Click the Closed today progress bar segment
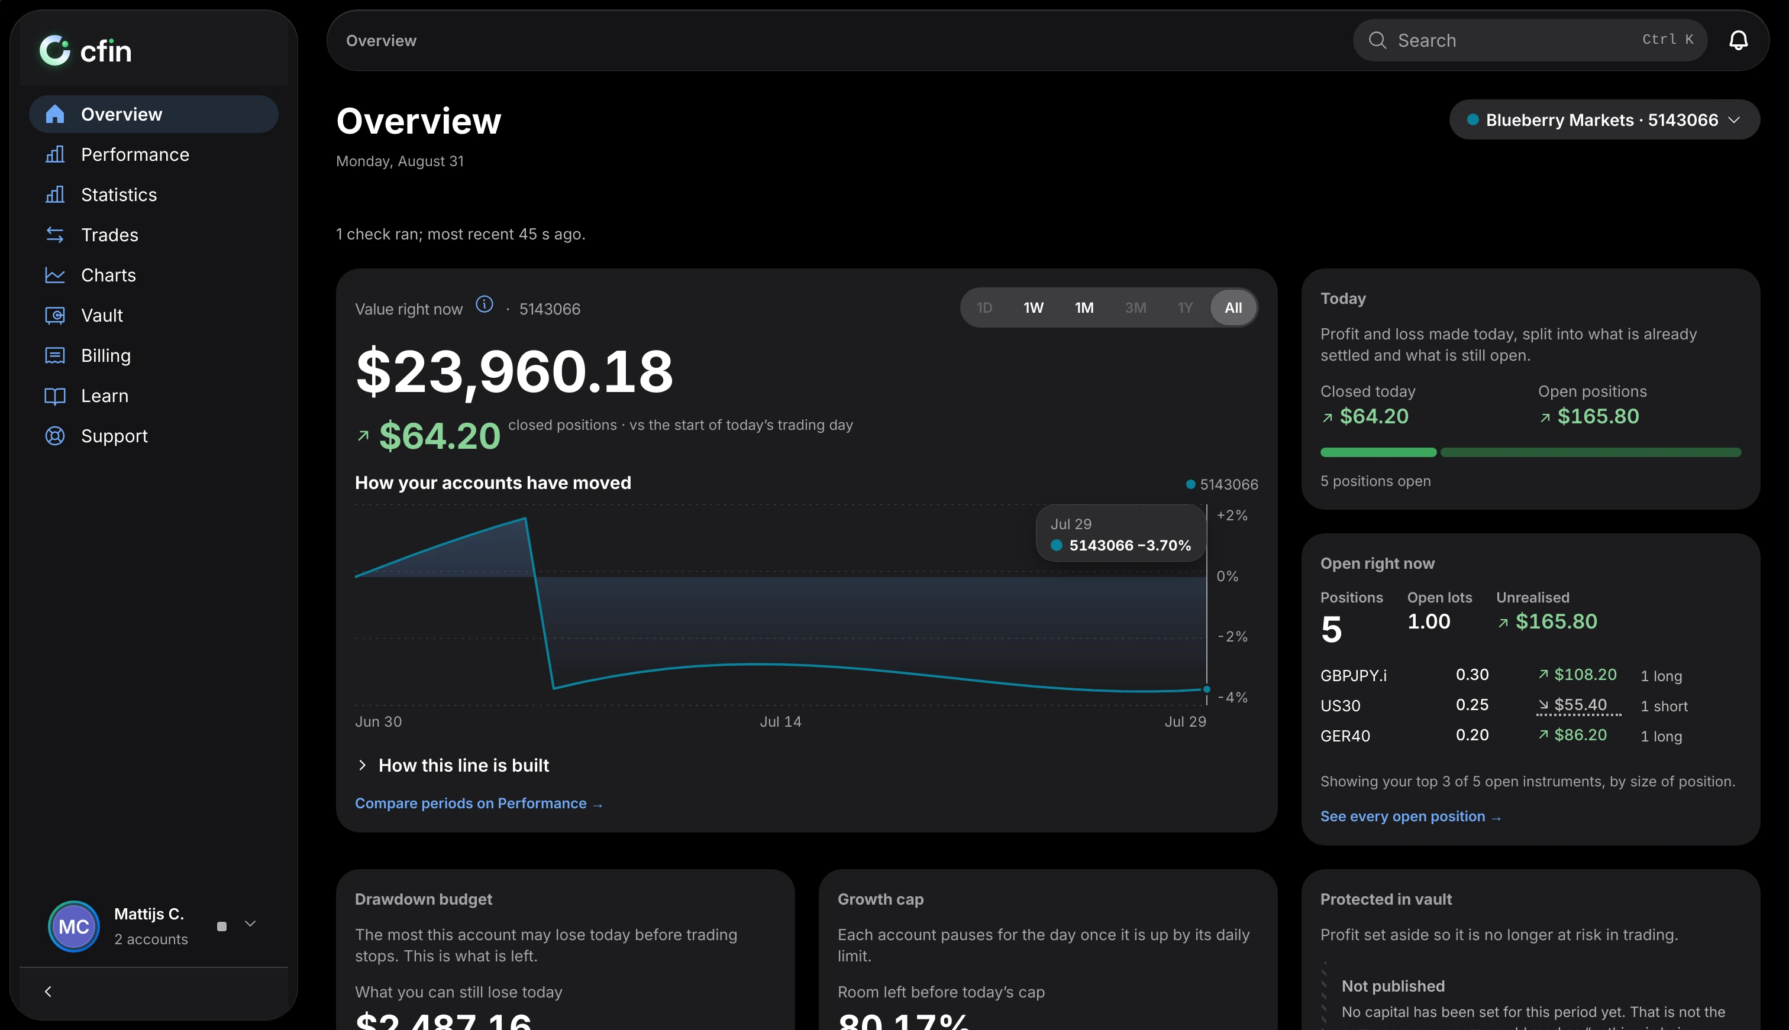 (x=1378, y=452)
